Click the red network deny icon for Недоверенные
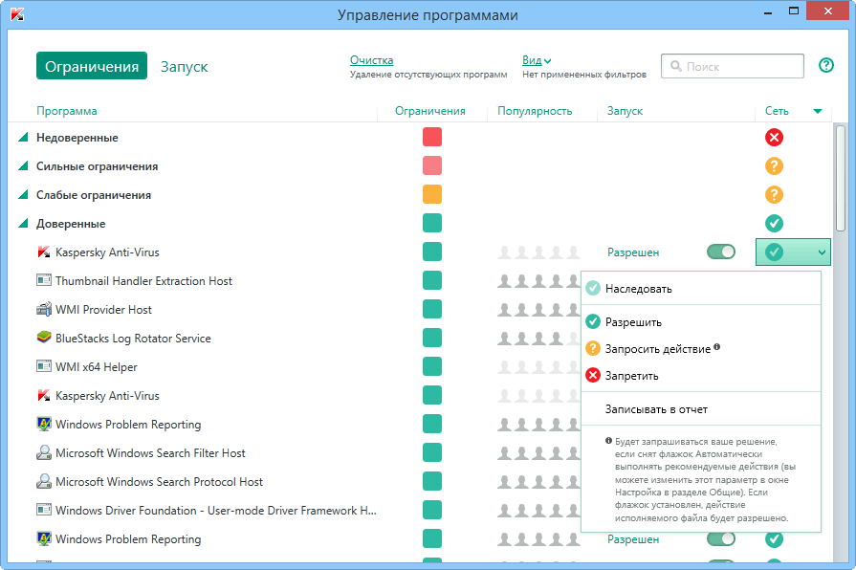The height and width of the screenshot is (570, 856). [774, 137]
